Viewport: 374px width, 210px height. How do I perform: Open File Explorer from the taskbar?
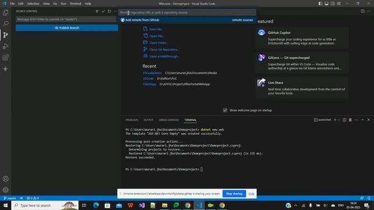pos(165,205)
